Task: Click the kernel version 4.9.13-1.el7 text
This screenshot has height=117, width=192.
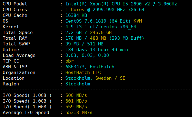Action: [x=101, y=27]
